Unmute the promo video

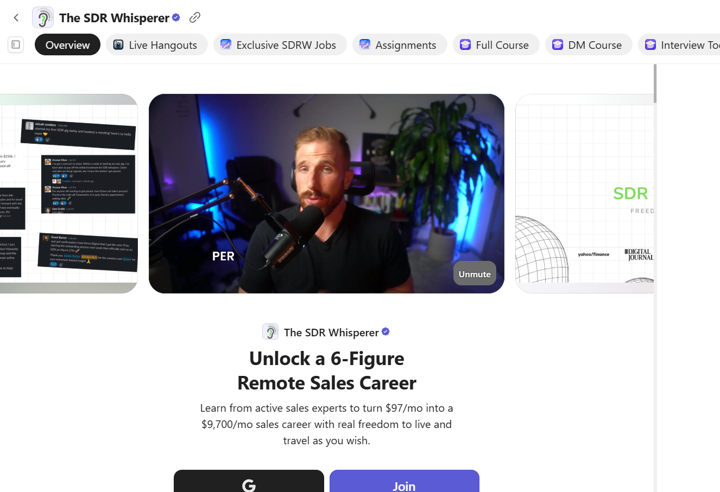pyautogui.click(x=475, y=274)
